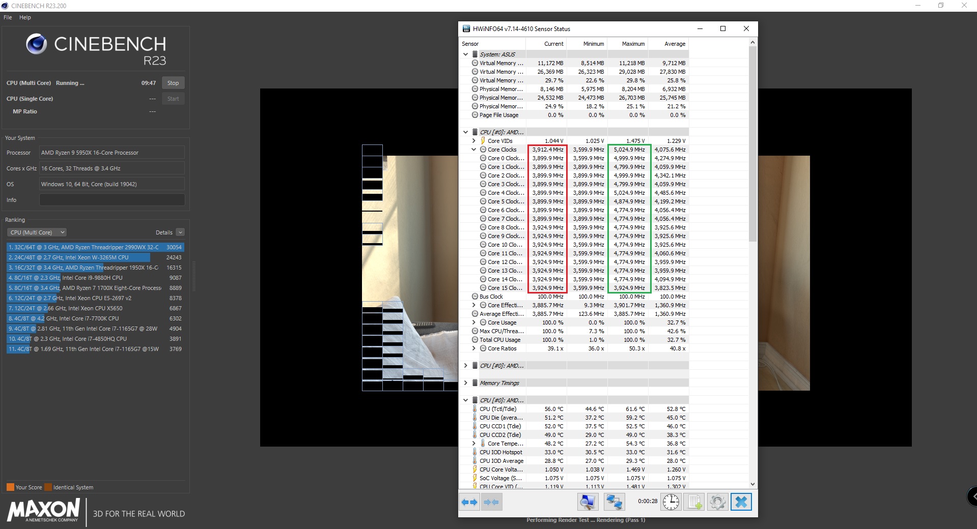Click the Core Temperatures thermometer icon
This screenshot has width=977, height=529.
point(483,444)
